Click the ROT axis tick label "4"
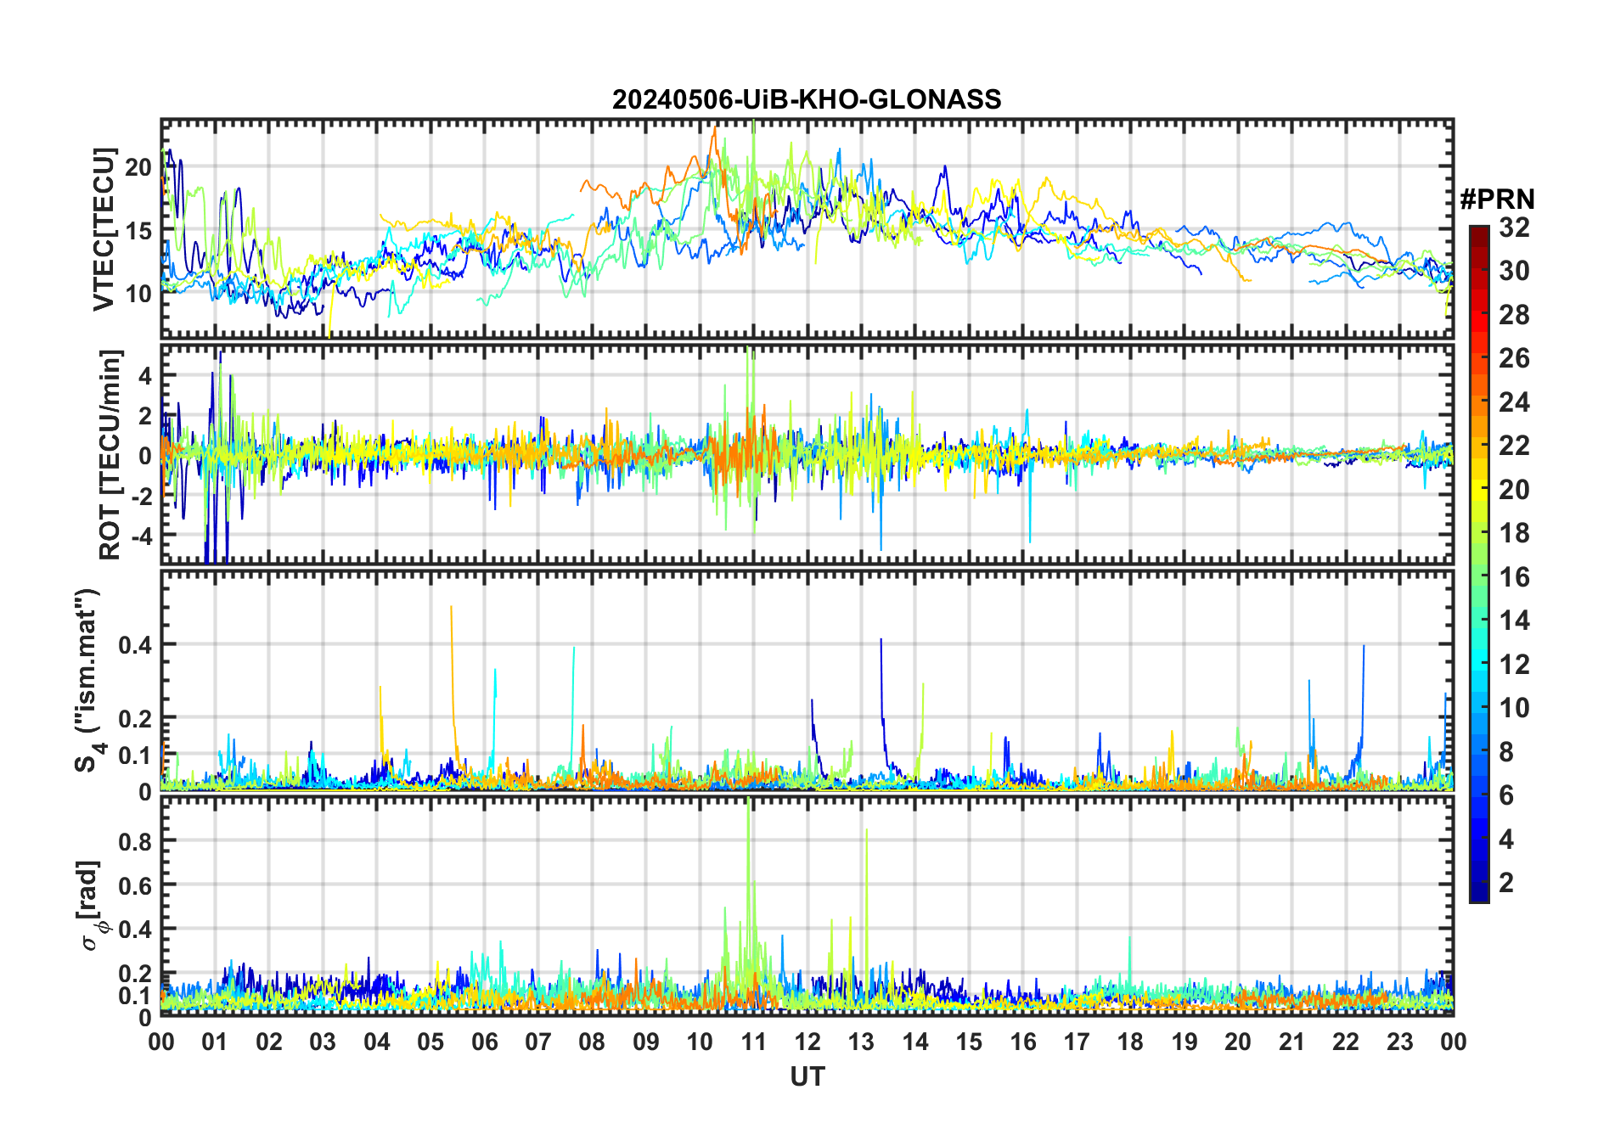This screenshot has width=1615, height=1129. (145, 375)
